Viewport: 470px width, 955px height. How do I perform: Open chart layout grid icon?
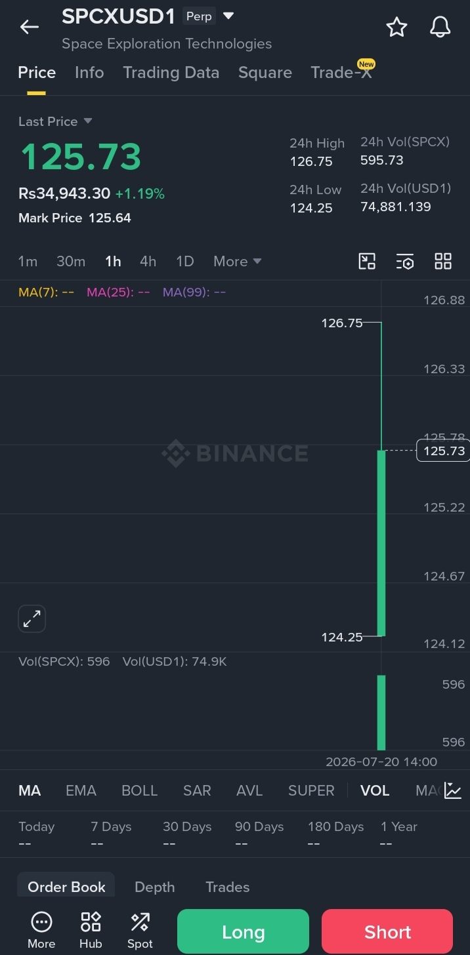443,261
